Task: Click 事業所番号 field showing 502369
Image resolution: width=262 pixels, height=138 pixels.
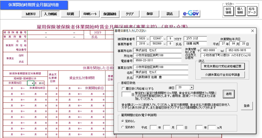Action: click(x=157, y=44)
